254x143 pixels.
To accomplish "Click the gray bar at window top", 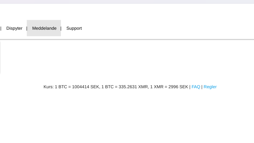I will point(127,2).
